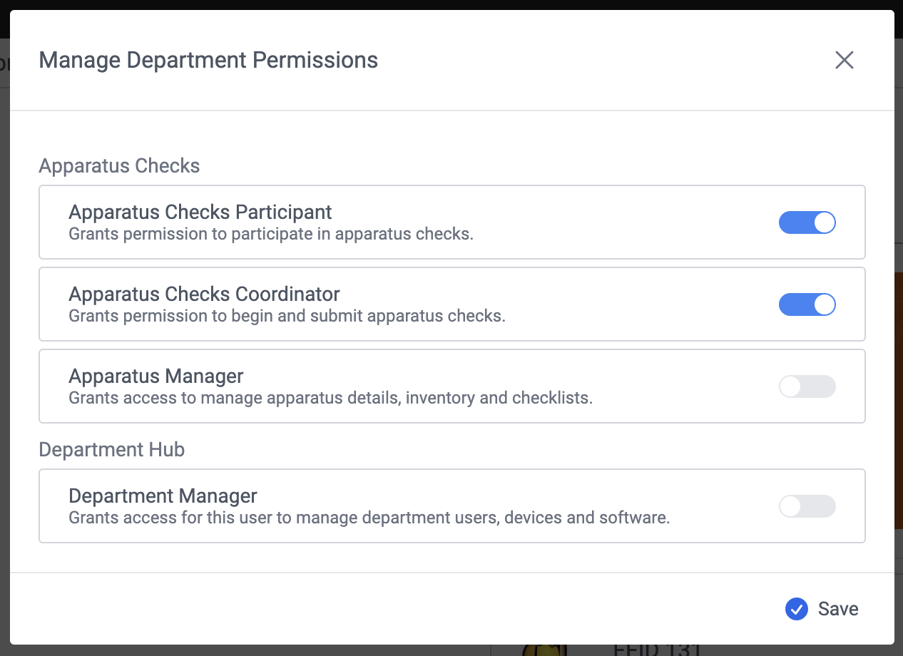Close the Manage Department Permissions dialog

[x=845, y=61]
